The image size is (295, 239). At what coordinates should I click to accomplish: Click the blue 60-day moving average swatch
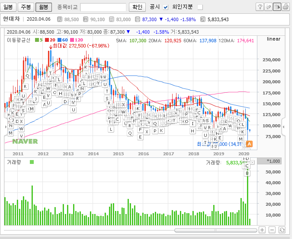tap(59, 40)
